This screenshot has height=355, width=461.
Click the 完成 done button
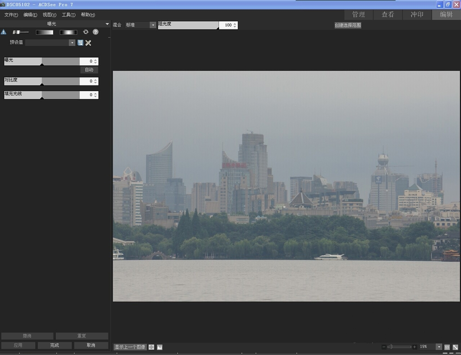54,345
